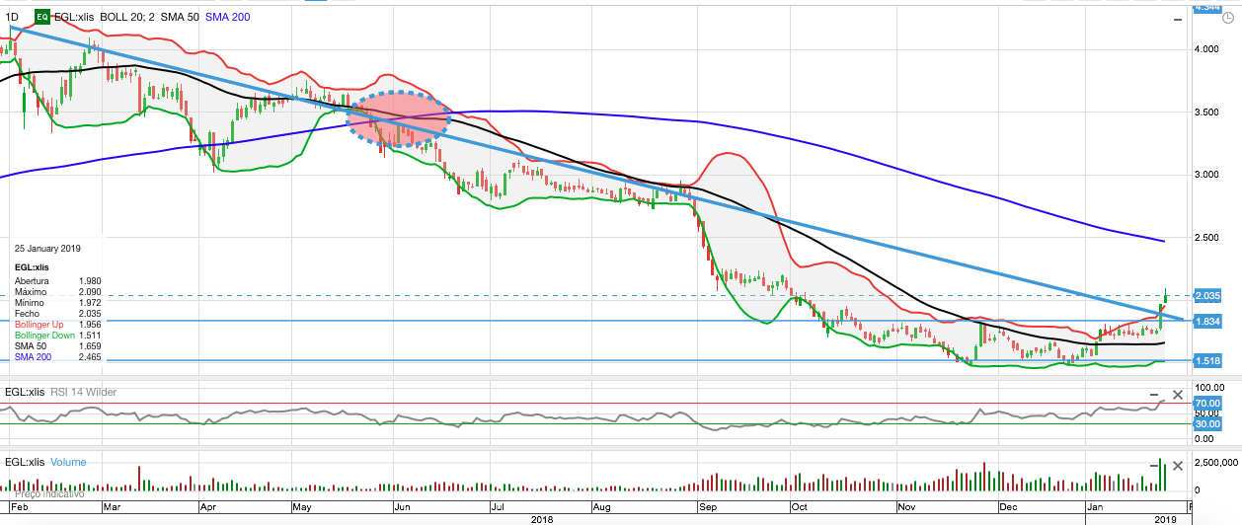Click the Fecho 2.035 row in data box
The height and width of the screenshot is (525, 1242).
coord(60,314)
